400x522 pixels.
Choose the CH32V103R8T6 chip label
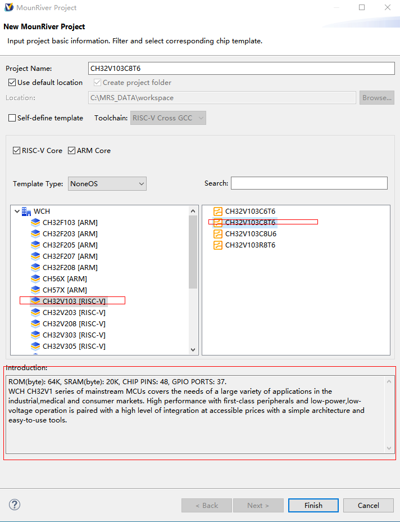[250, 245]
